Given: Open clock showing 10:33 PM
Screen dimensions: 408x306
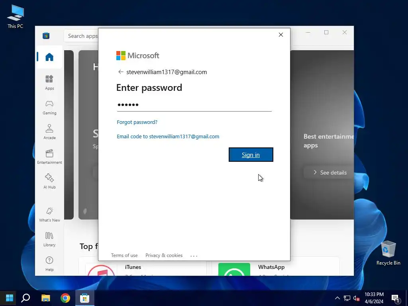Looking at the screenshot, I should [x=374, y=298].
